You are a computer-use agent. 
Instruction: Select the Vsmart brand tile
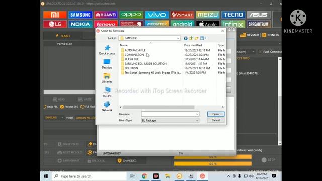coord(182,15)
